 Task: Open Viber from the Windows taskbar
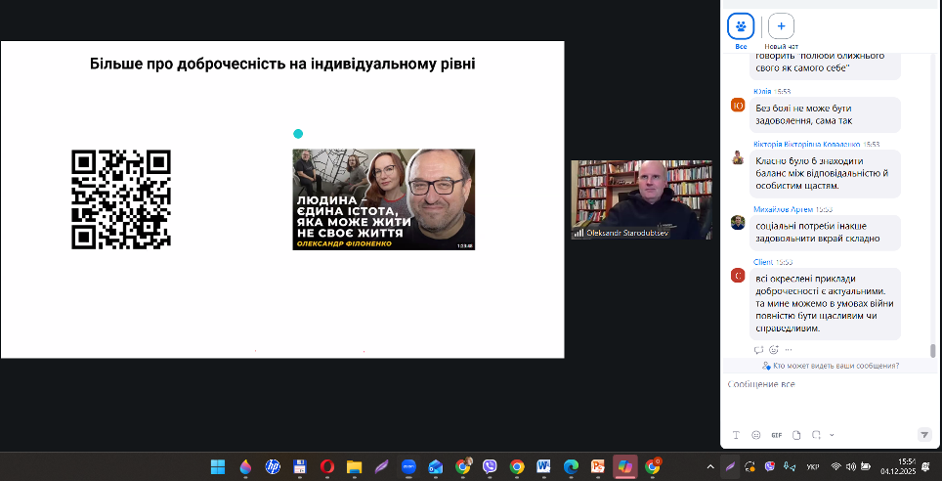[x=490, y=466]
